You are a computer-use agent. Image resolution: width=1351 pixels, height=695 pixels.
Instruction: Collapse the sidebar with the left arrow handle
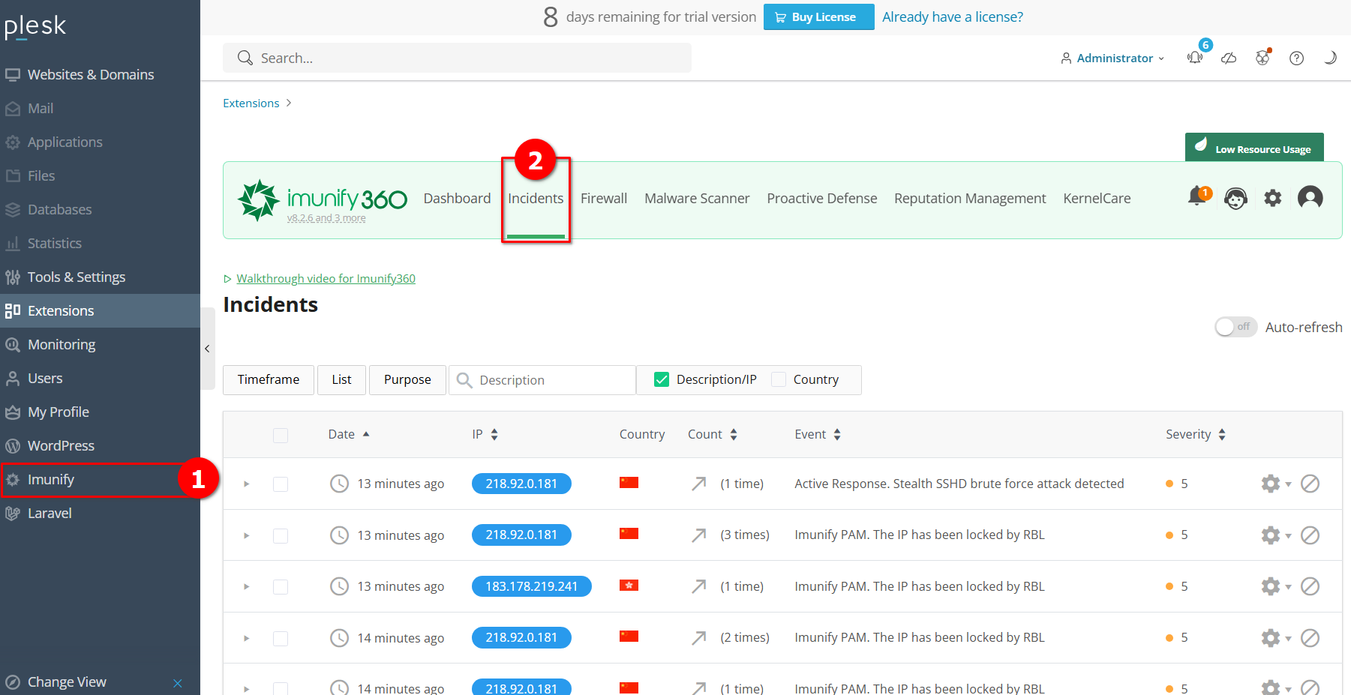[x=207, y=349]
